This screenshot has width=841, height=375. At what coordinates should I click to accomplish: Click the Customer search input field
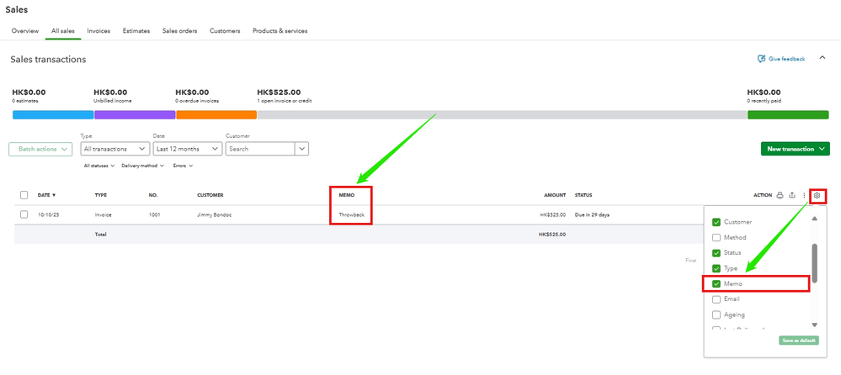[261, 149]
